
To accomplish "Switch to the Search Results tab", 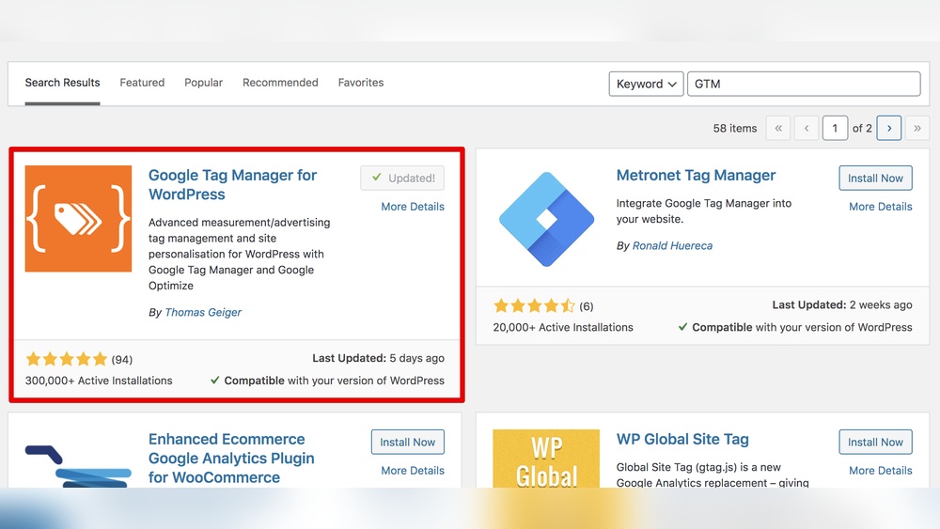I will point(62,83).
